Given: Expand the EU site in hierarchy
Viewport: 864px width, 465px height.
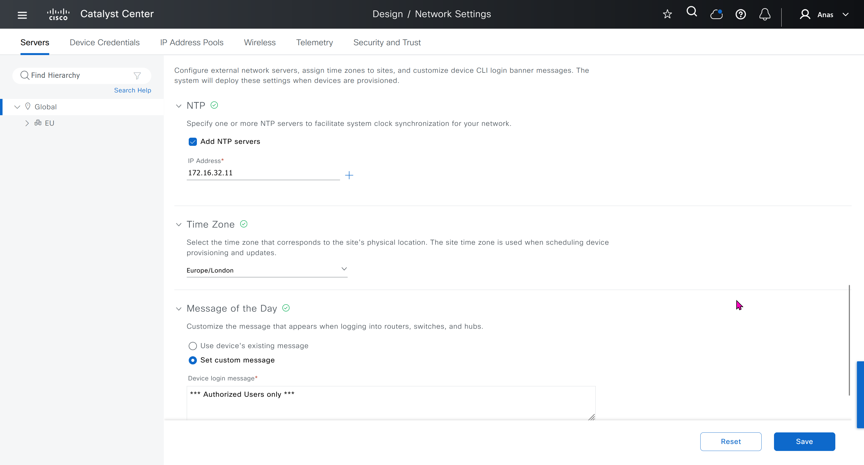Looking at the screenshot, I should pos(27,123).
